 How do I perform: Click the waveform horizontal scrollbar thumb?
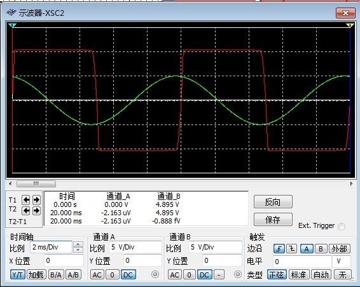pos(36,184)
